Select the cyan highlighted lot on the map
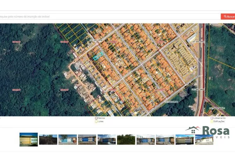The height and width of the screenshot is (155, 235). pos(98,56)
